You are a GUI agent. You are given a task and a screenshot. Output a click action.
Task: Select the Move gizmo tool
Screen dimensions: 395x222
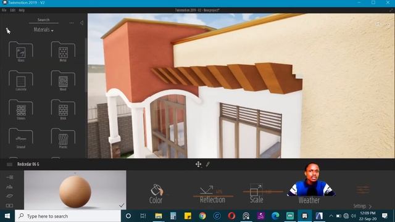pyautogui.click(x=198, y=165)
